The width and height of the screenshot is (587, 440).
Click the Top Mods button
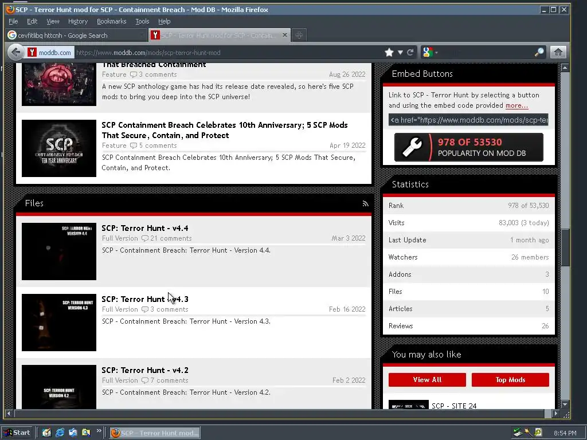[x=510, y=380]
